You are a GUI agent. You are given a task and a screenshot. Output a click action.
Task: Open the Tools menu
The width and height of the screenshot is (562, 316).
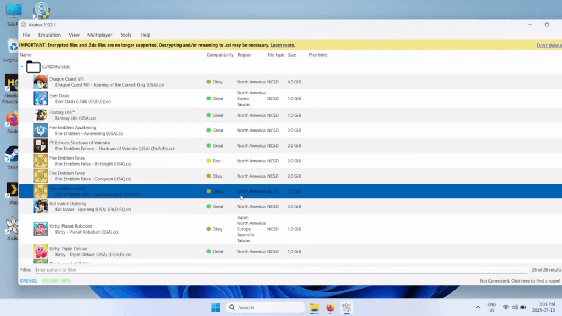126,35
